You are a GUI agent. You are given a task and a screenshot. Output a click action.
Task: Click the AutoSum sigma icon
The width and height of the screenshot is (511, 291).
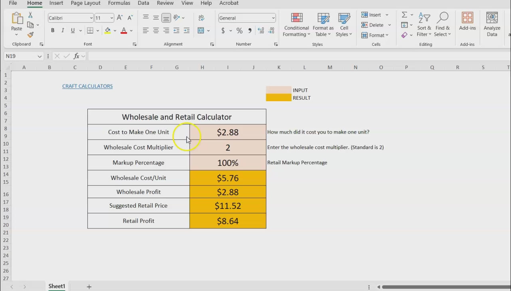[x=404, y=15]
